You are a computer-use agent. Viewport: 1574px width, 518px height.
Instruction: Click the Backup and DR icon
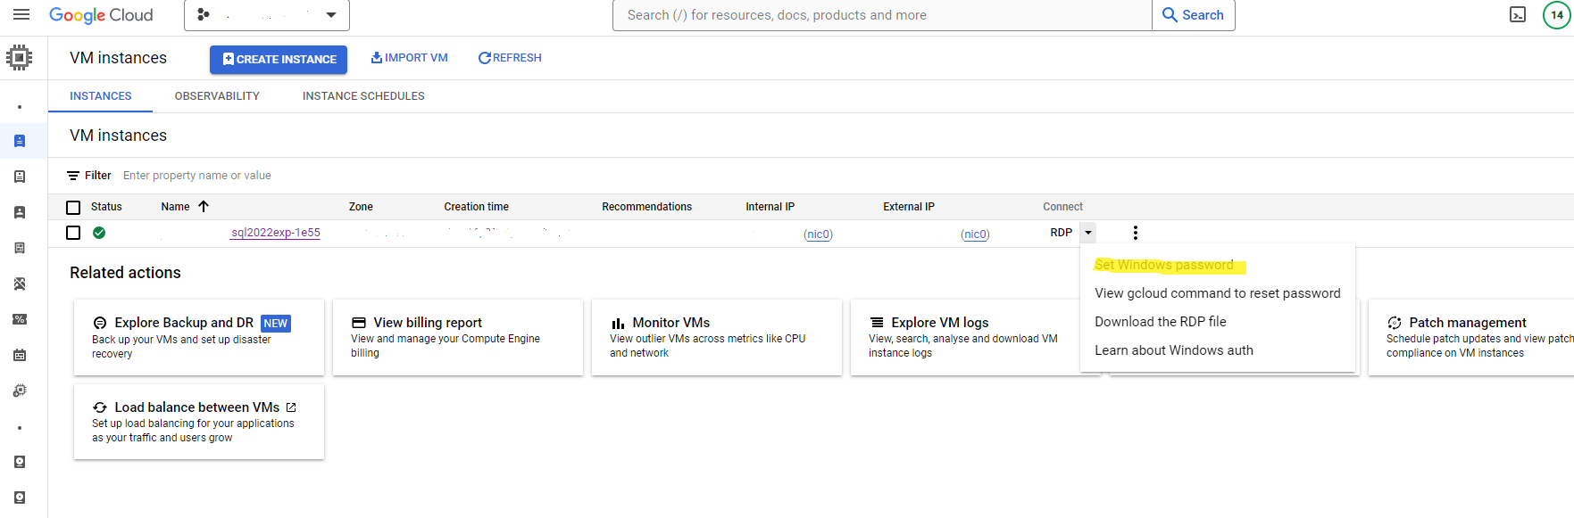click(100, 323)
